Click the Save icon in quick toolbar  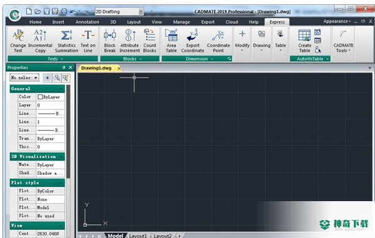tap(47, 11)
